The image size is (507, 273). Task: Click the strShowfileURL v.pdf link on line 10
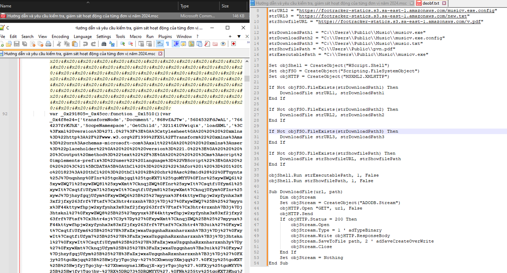point(400,21)
